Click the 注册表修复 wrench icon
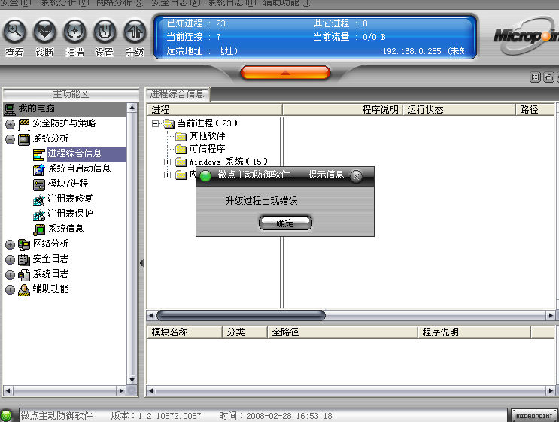559x422 pixels. [38, 200]
